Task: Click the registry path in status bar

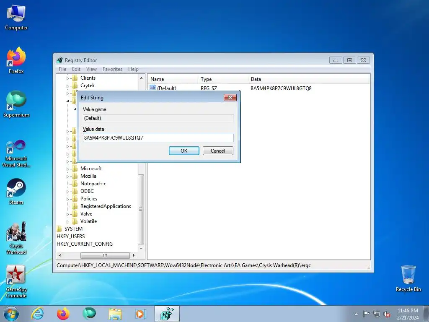Action: [183, 265]
